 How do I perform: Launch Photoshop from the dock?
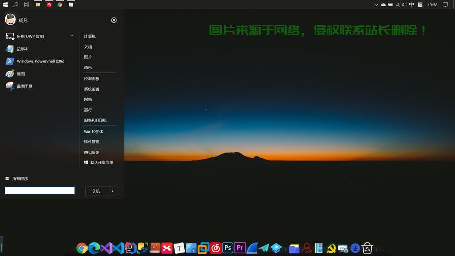pyautogui.click(x=227, y=248)
